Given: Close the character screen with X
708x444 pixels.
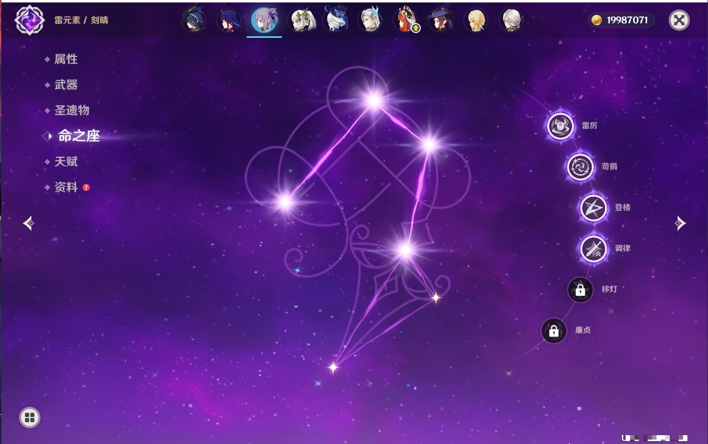Looking at the screenshot, I should point(680,20).
